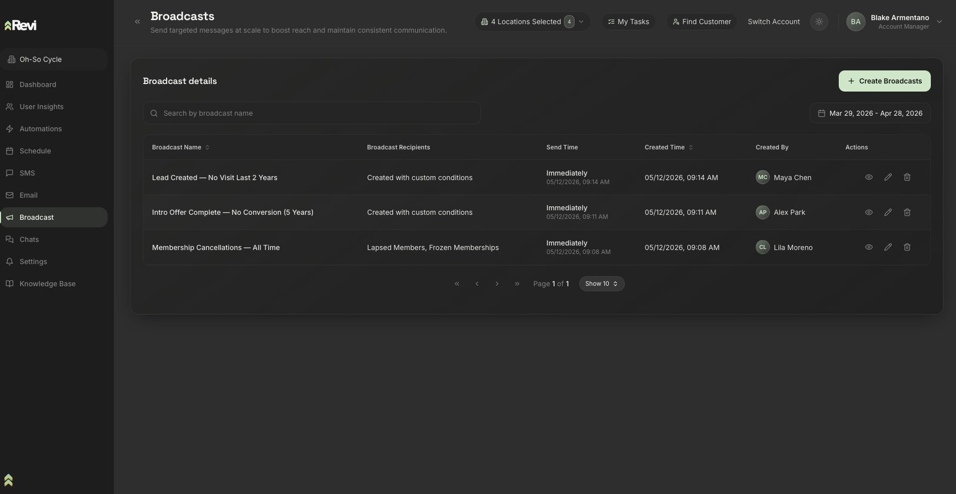Viewport: 956px width, 494px height.
Task: Click created time '05/12/2026, 09:14 AM'
Action: pos(681,178)
